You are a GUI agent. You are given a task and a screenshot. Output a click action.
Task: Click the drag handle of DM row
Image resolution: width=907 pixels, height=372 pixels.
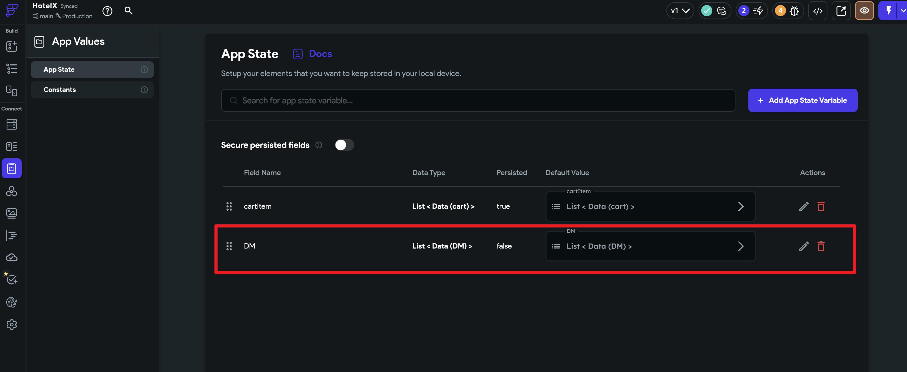229,246
